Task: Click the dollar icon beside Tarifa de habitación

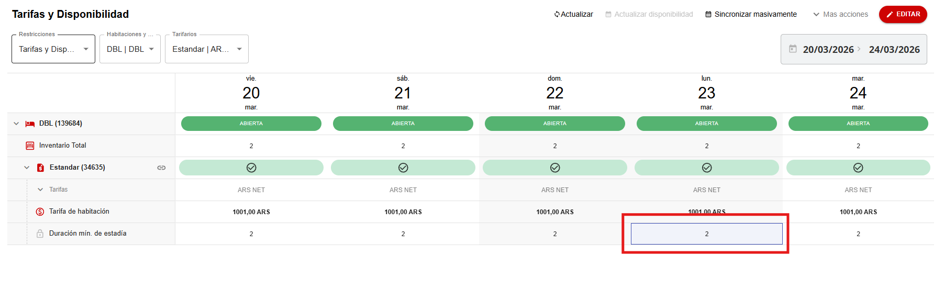Action: [x=40, y=212]
